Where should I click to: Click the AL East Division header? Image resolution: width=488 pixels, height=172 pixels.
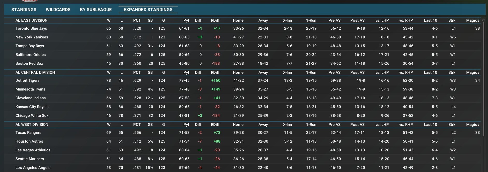coord(31,20)
